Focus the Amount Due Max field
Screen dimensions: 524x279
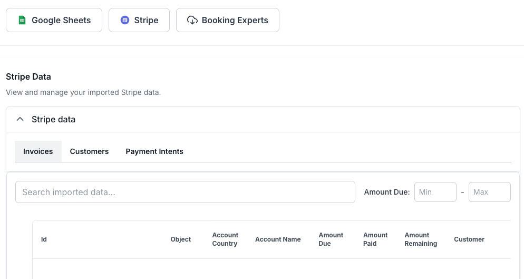coord(490,192)
